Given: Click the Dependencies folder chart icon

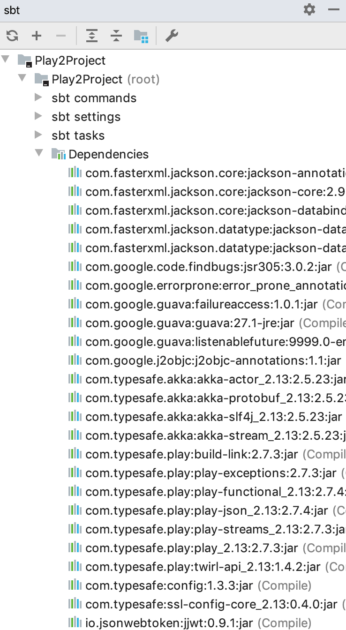Looking at the screenshot, I should (x=59, y=154).
